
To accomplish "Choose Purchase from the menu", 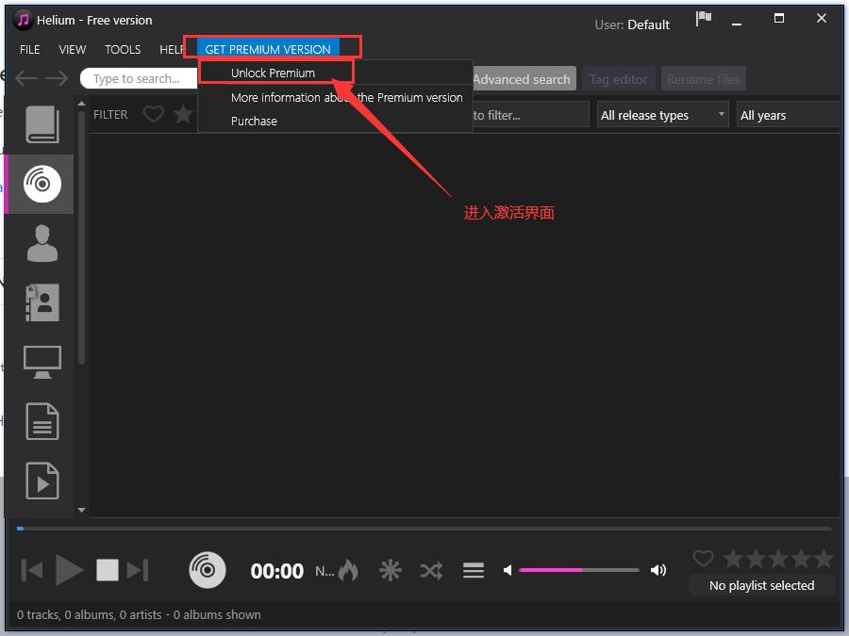I will point(254,122).
